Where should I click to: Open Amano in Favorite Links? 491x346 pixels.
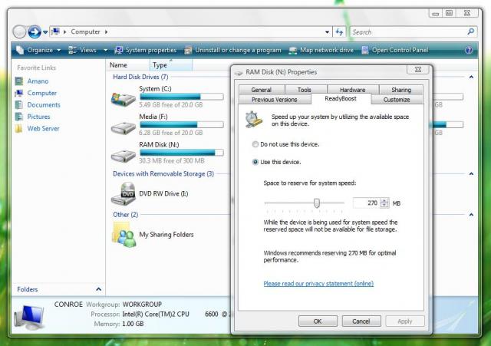(38, 81)
